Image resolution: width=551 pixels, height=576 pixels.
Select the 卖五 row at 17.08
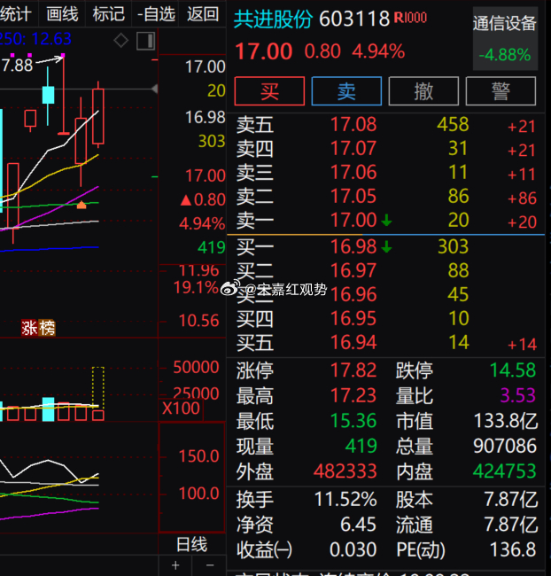tap(385, 125)
